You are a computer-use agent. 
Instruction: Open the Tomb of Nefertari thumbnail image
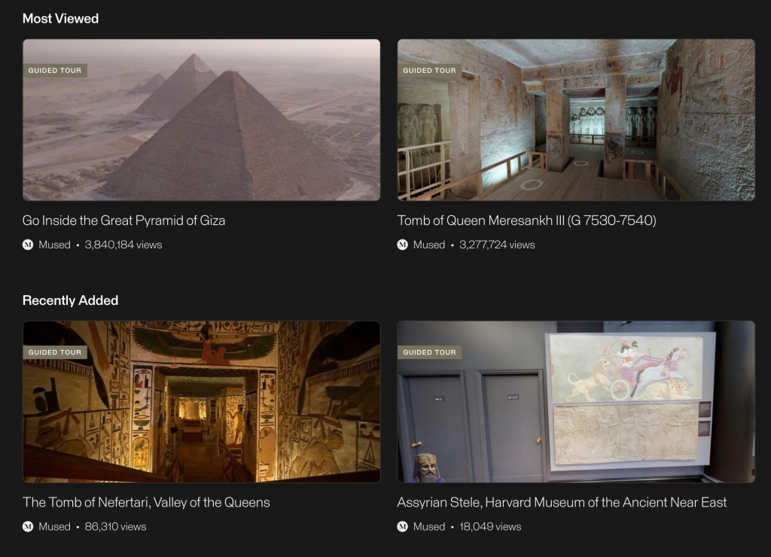pos(202,402)
